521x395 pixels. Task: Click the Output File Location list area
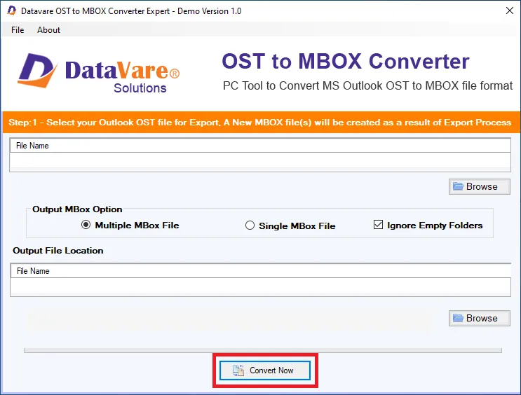click(260, 286)
